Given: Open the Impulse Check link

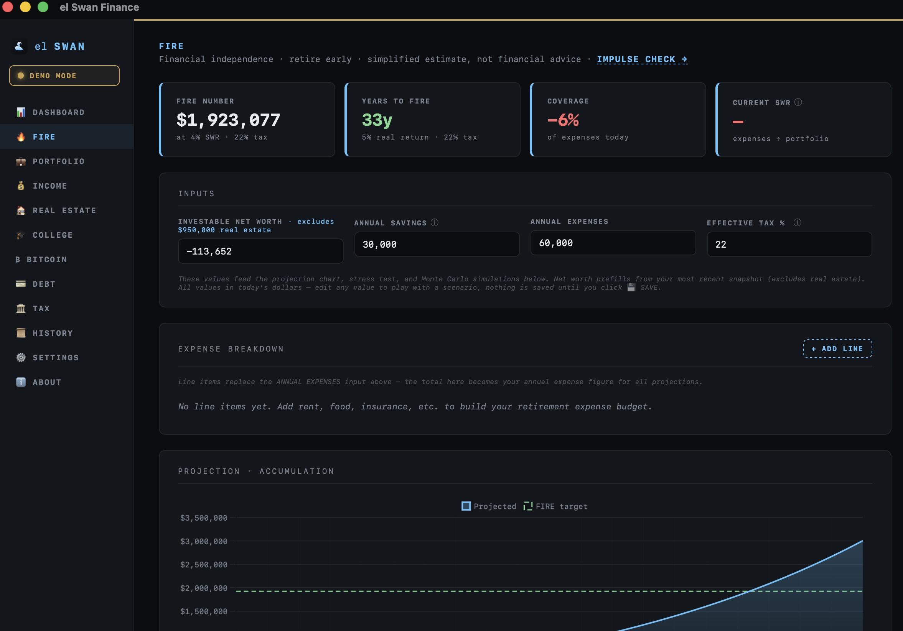Looking at the screenshot, I should pos(641,59).
